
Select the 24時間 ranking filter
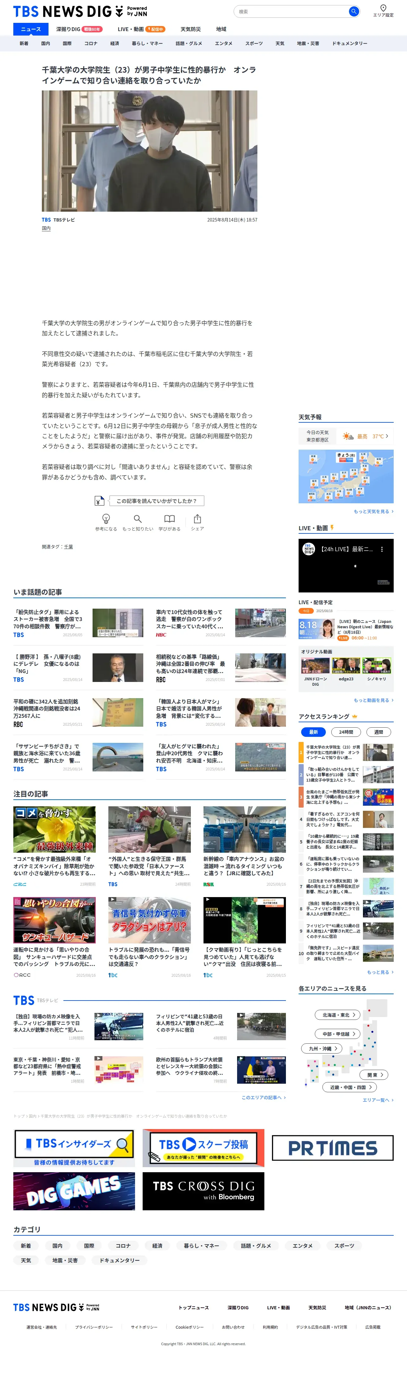point(346,732)
